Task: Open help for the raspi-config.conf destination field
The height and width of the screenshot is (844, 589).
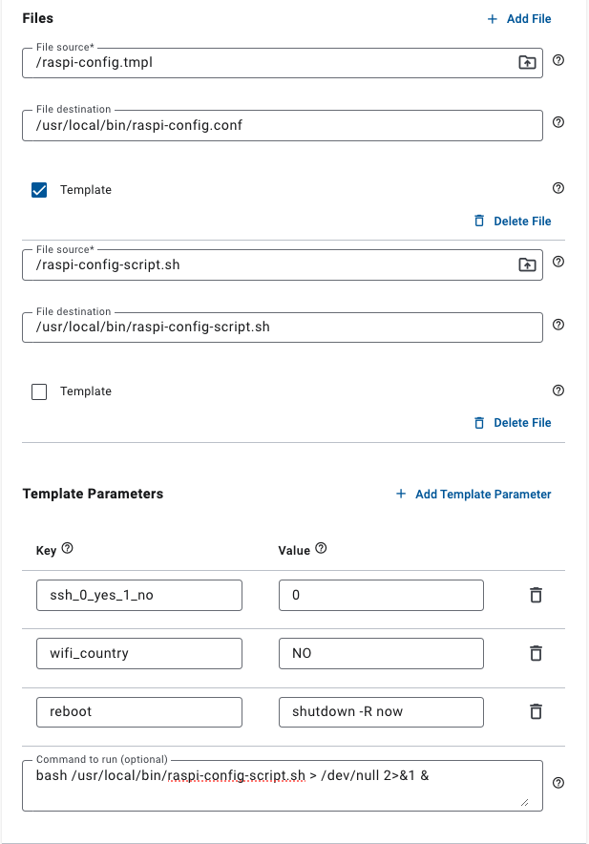Action: [x=558, y=122]
